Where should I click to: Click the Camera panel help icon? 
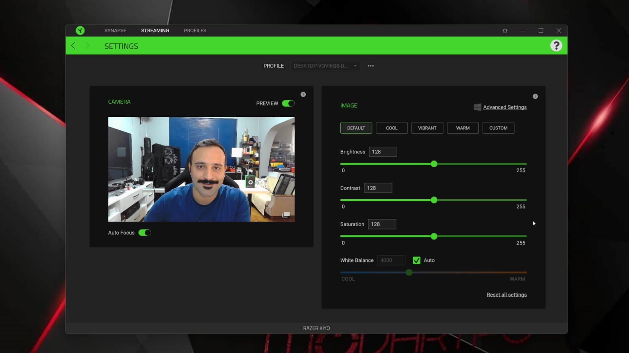303,94
